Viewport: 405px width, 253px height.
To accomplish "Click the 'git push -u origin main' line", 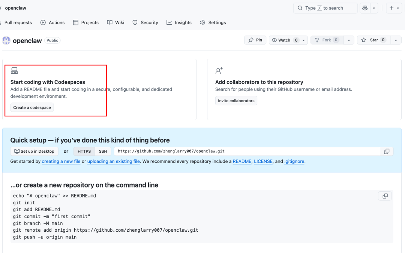I will pyautogui.click(x=45, y=237).
